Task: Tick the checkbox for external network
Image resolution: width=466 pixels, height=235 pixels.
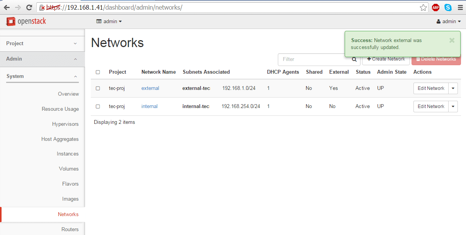Action: pyautogui.click(x=98, y=88)
